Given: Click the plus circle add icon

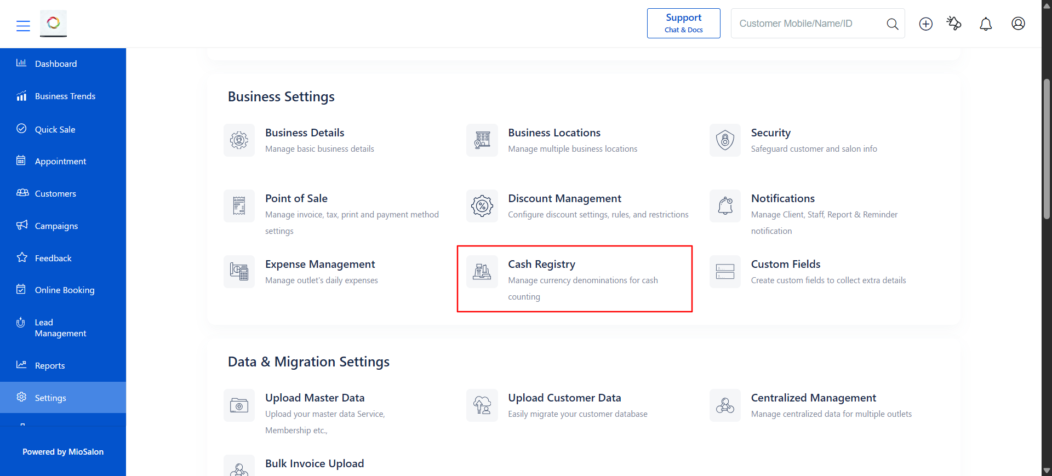Looking at the screenshot, I should [926, 24].
